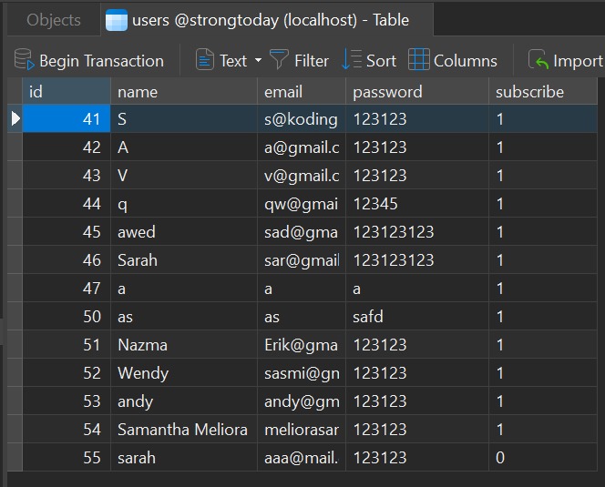Click the email column header
This screenshot has width=605, height=487.
[302, 92]
